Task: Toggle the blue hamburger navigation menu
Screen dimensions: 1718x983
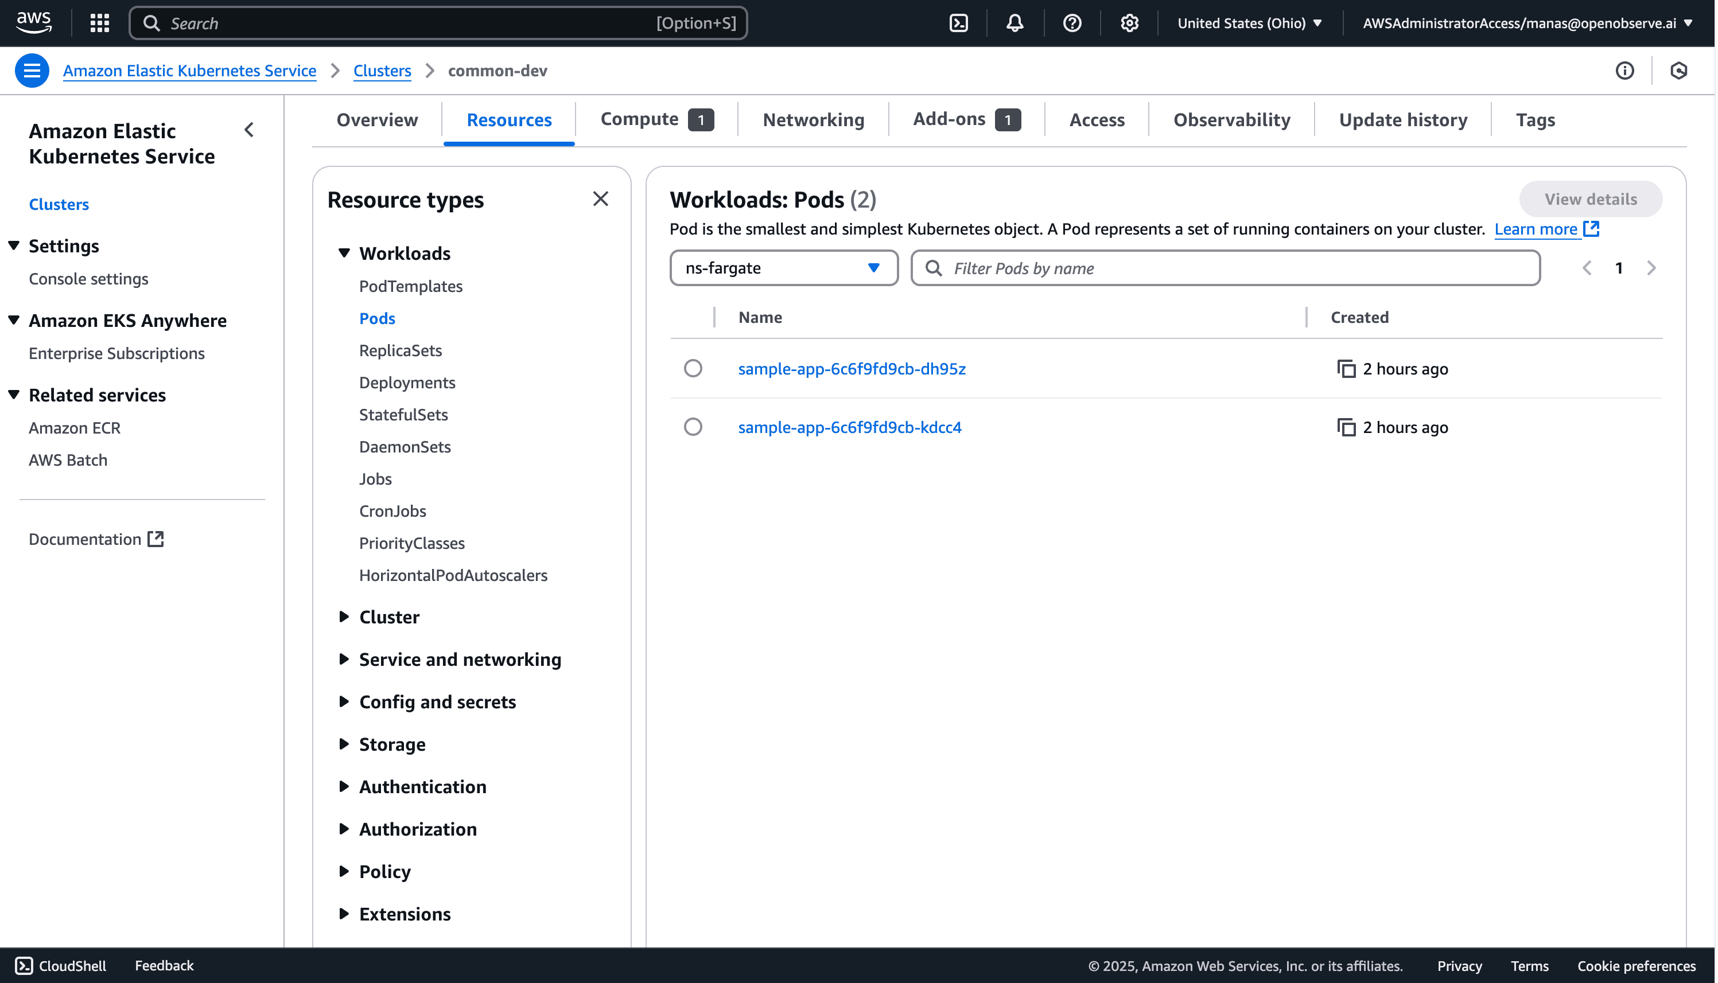Action: pos(32,70)
